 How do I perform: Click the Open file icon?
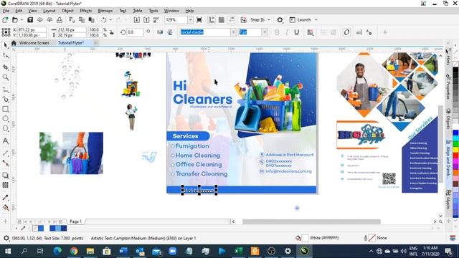[x=15, y=20]
